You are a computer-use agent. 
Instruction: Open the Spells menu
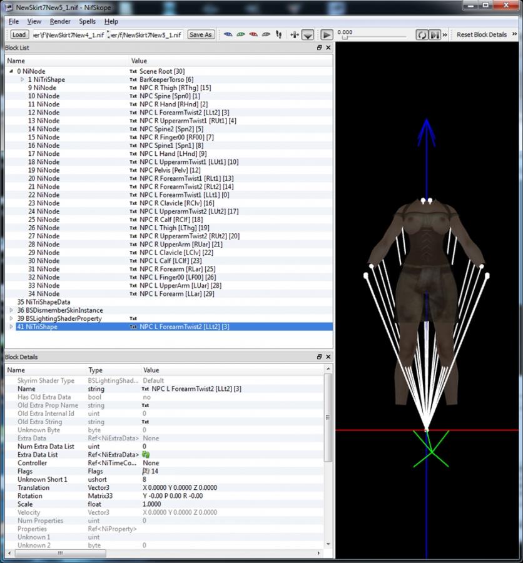88,21
